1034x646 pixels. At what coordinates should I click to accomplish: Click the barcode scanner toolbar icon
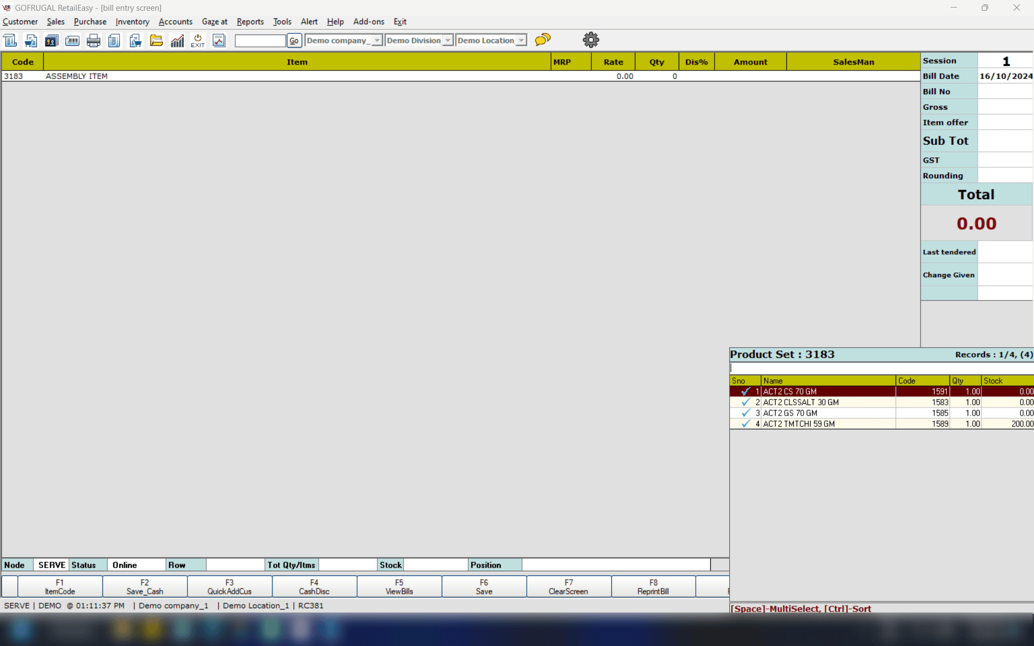72,40
